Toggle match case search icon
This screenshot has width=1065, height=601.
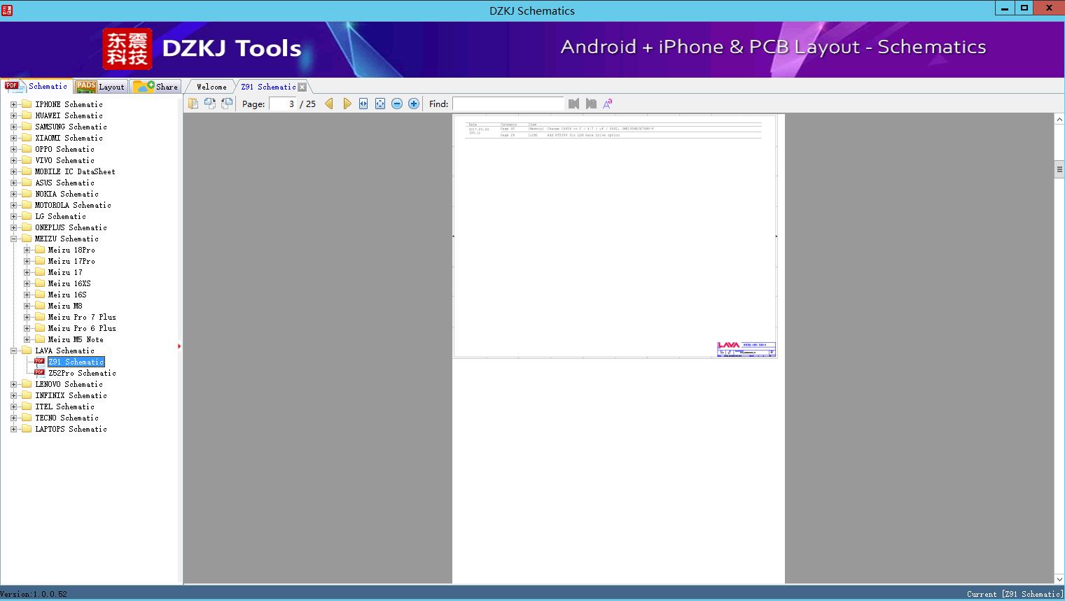tap(608, 104)
